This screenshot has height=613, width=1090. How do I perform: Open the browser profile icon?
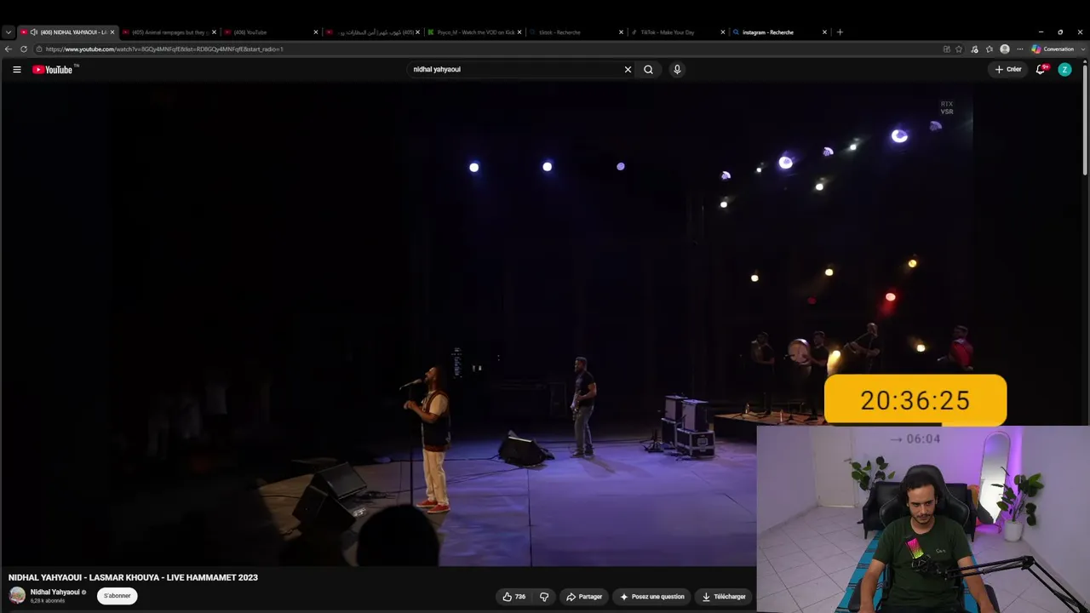click(x=1005, y=49)
